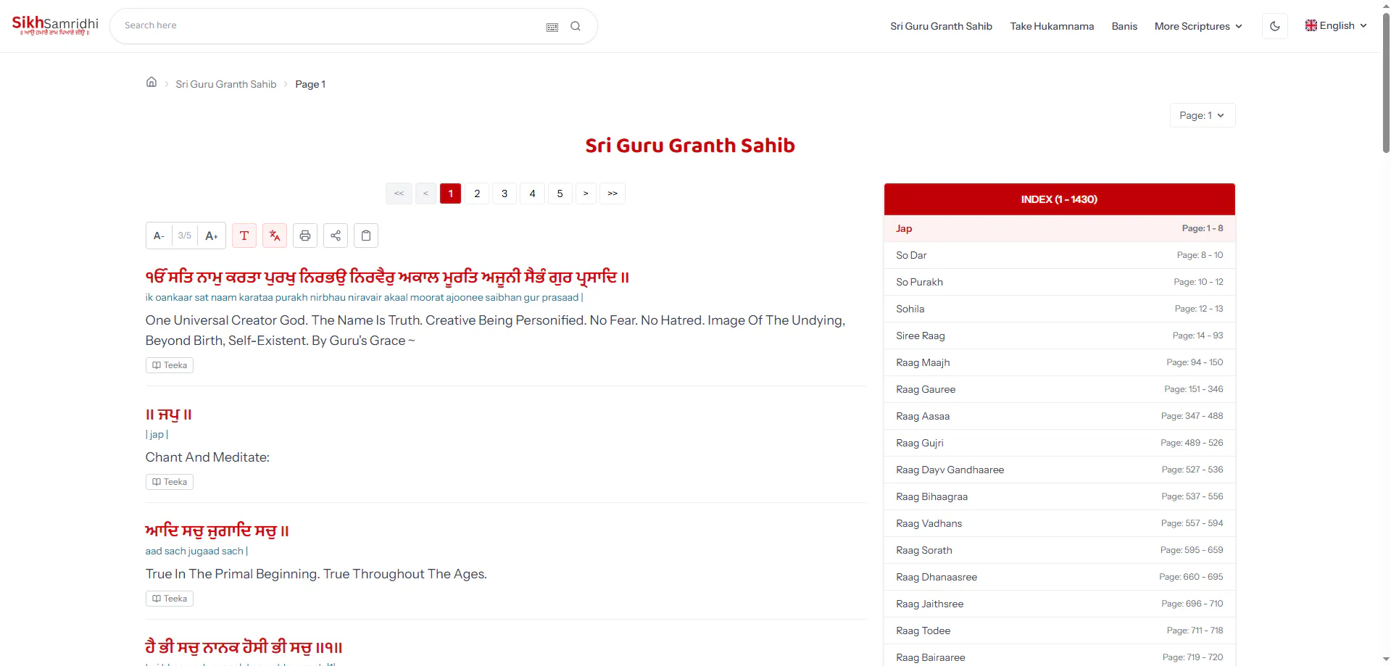This screenshot has width=1391, height=666.
Task: Click the 'aad sach jugaad sach' transliteration
Action: (196, 551)
